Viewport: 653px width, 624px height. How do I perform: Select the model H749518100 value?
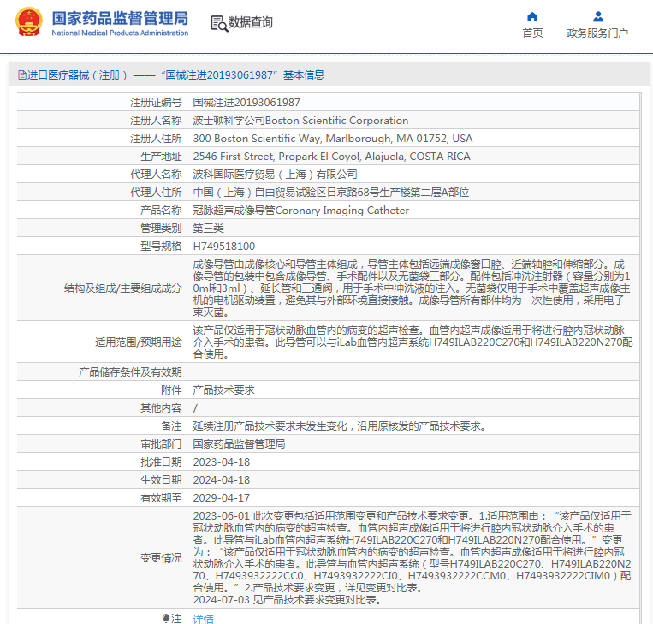click(x=224, y=247)
